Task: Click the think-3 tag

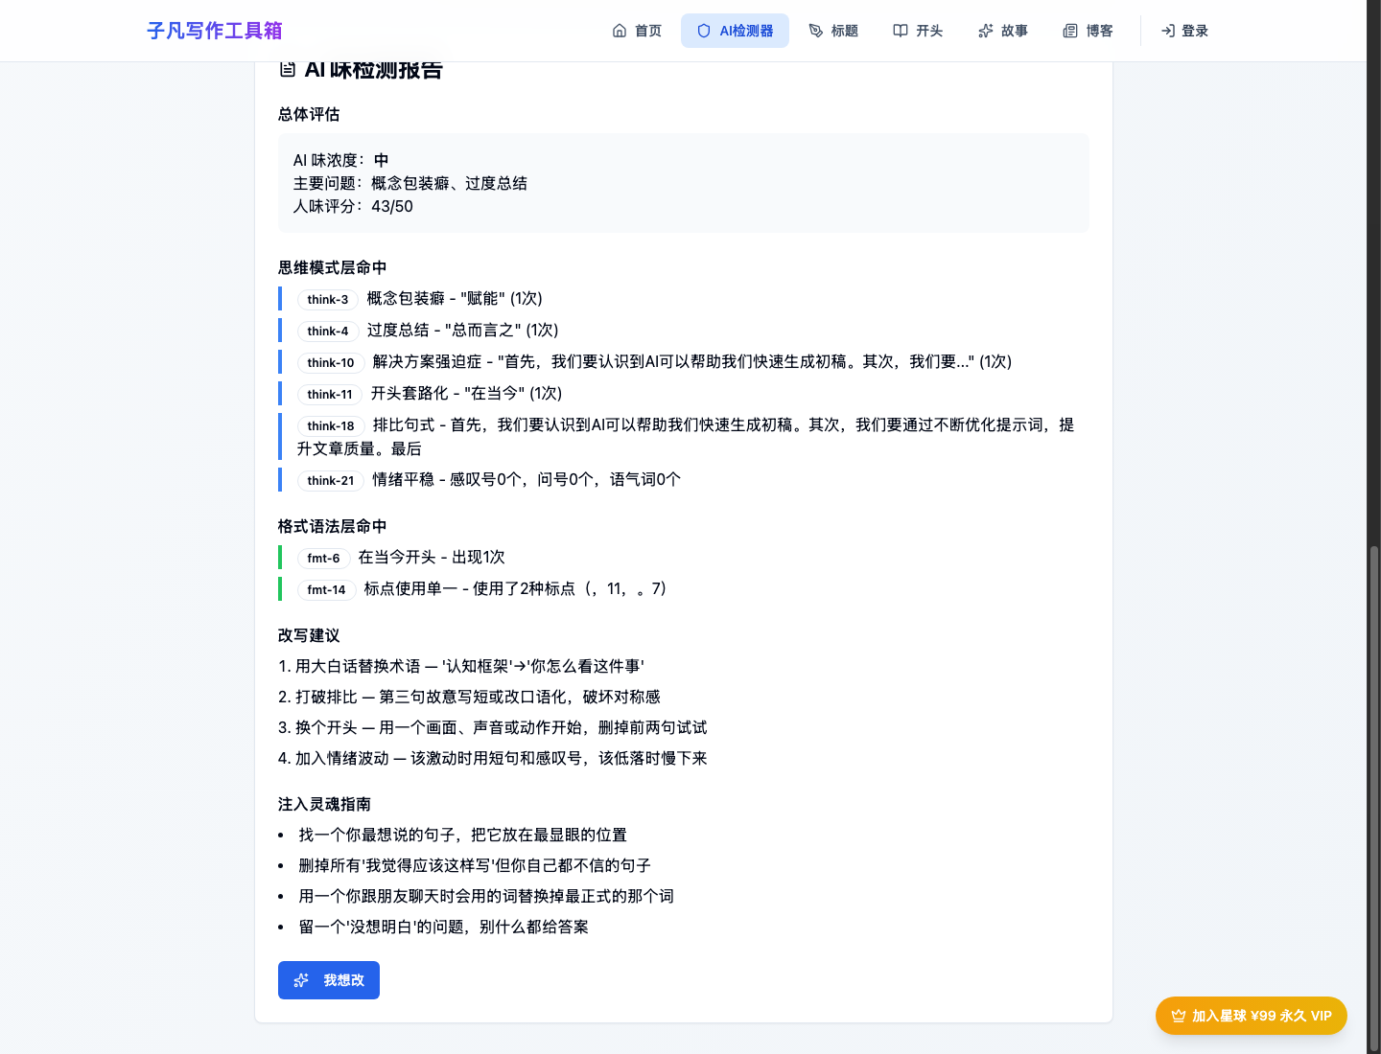Action: (x=328, y=300)
